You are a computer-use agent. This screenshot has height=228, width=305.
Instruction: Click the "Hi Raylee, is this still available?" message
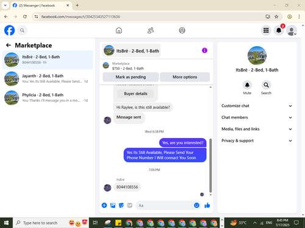(x=143, y=107)
